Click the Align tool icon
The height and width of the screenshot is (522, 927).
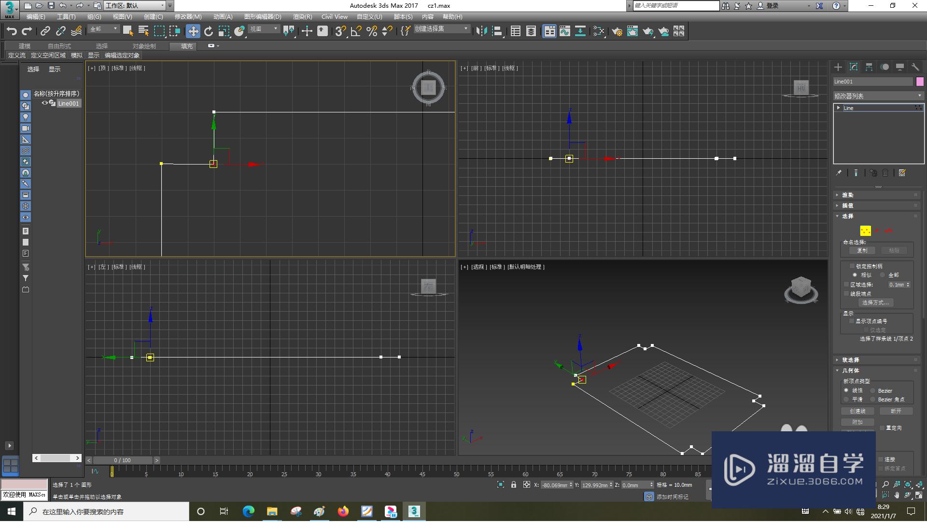click(497, 31)
